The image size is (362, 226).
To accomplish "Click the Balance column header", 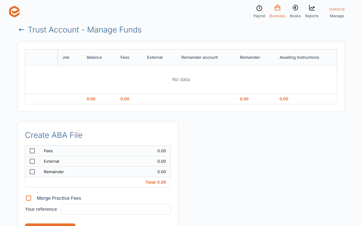I will (x=94, y=57).
